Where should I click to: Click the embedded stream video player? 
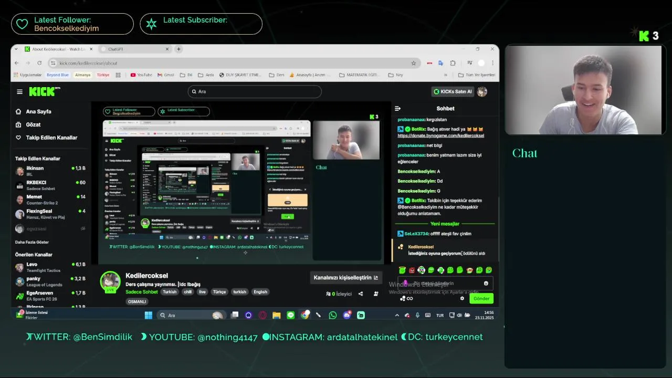tap(241, 183)
